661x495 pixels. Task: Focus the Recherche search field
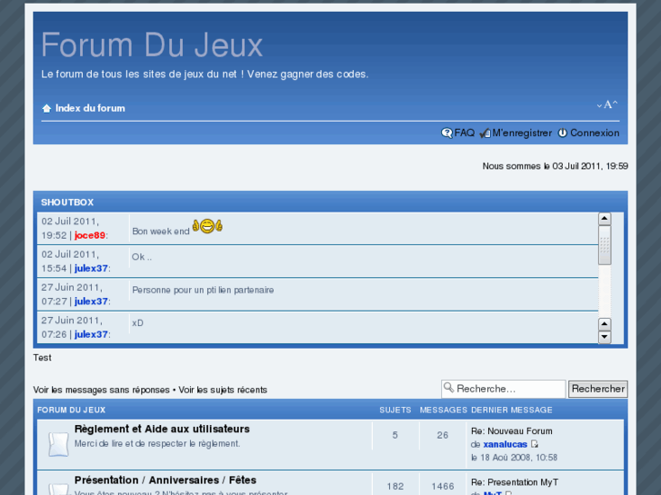pos(504,389)
